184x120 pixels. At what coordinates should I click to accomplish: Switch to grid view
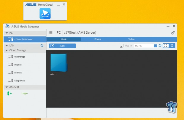pos(166,46)
